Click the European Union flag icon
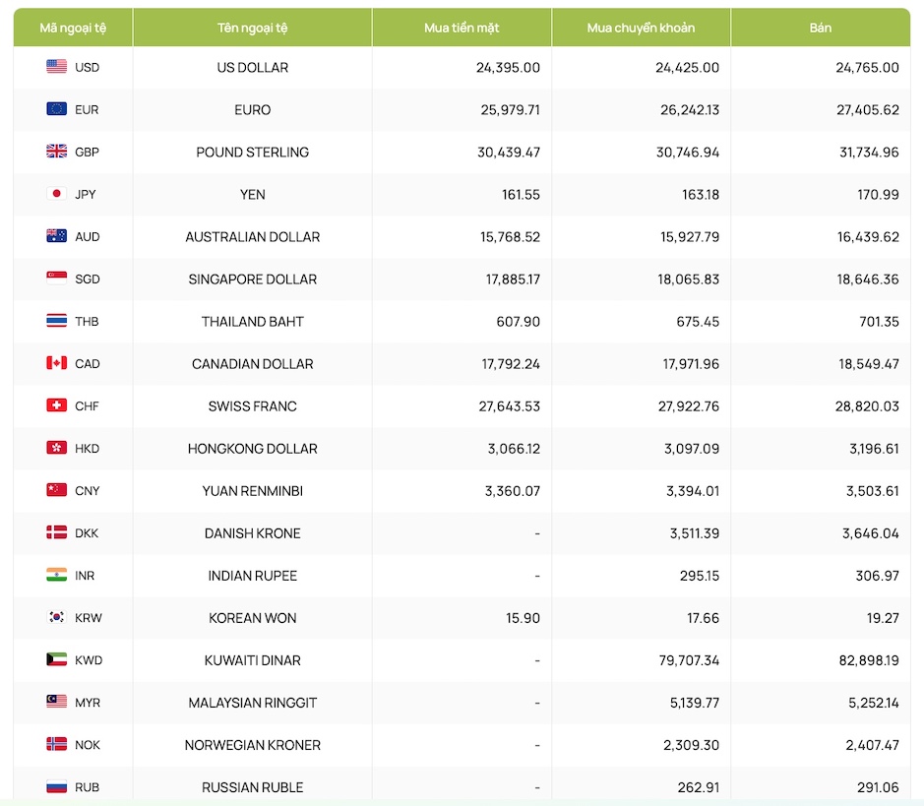924x806 pixels. pyautogui.click(x=57, y=109)
